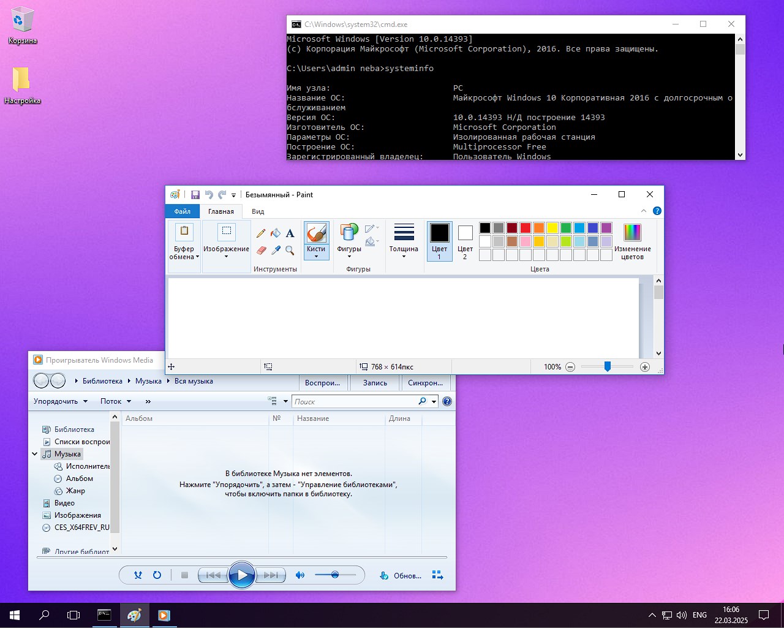Expand the Кисти brushes dropdown
Viewport: 784px width, 628px height.
pos(316,253)
